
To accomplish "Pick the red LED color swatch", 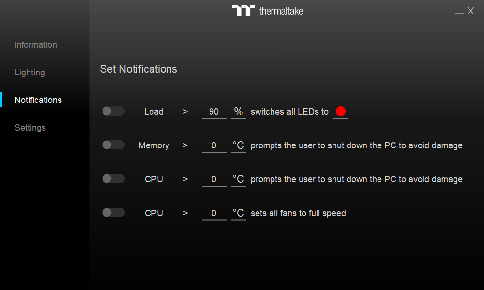I will tap(340, 111).
